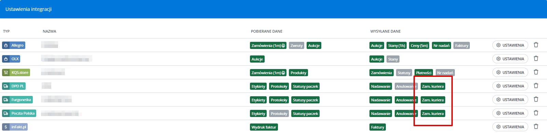
Task: Toggle sent Zamówienia tag for KQS.store
Action: [381, 73]
